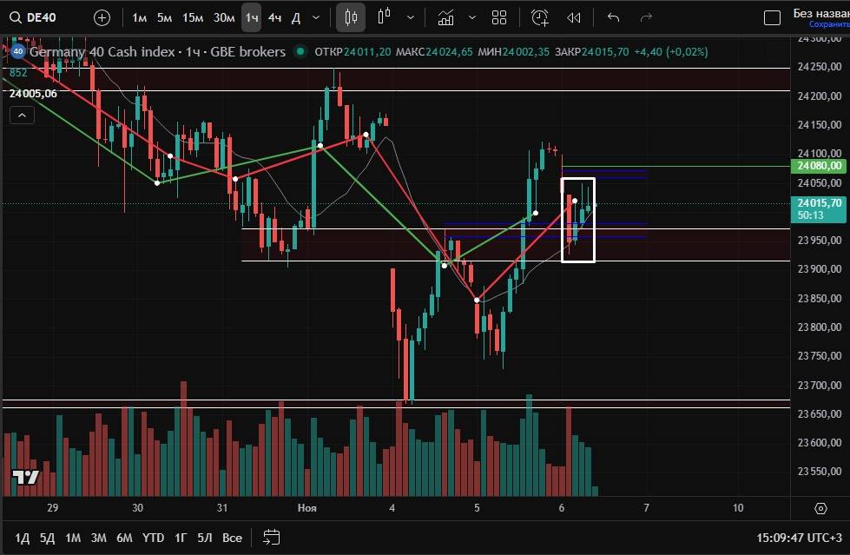This screenshot has height=555, width=850.
Task: Click the add symbol plus icon
Action: click(102, 17)
